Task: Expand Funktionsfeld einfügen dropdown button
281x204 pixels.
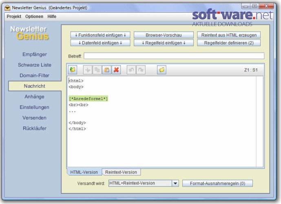Action: point(100,35)
